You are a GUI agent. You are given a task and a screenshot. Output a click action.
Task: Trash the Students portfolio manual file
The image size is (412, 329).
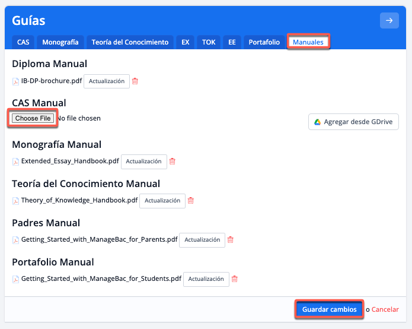point(235,279)
